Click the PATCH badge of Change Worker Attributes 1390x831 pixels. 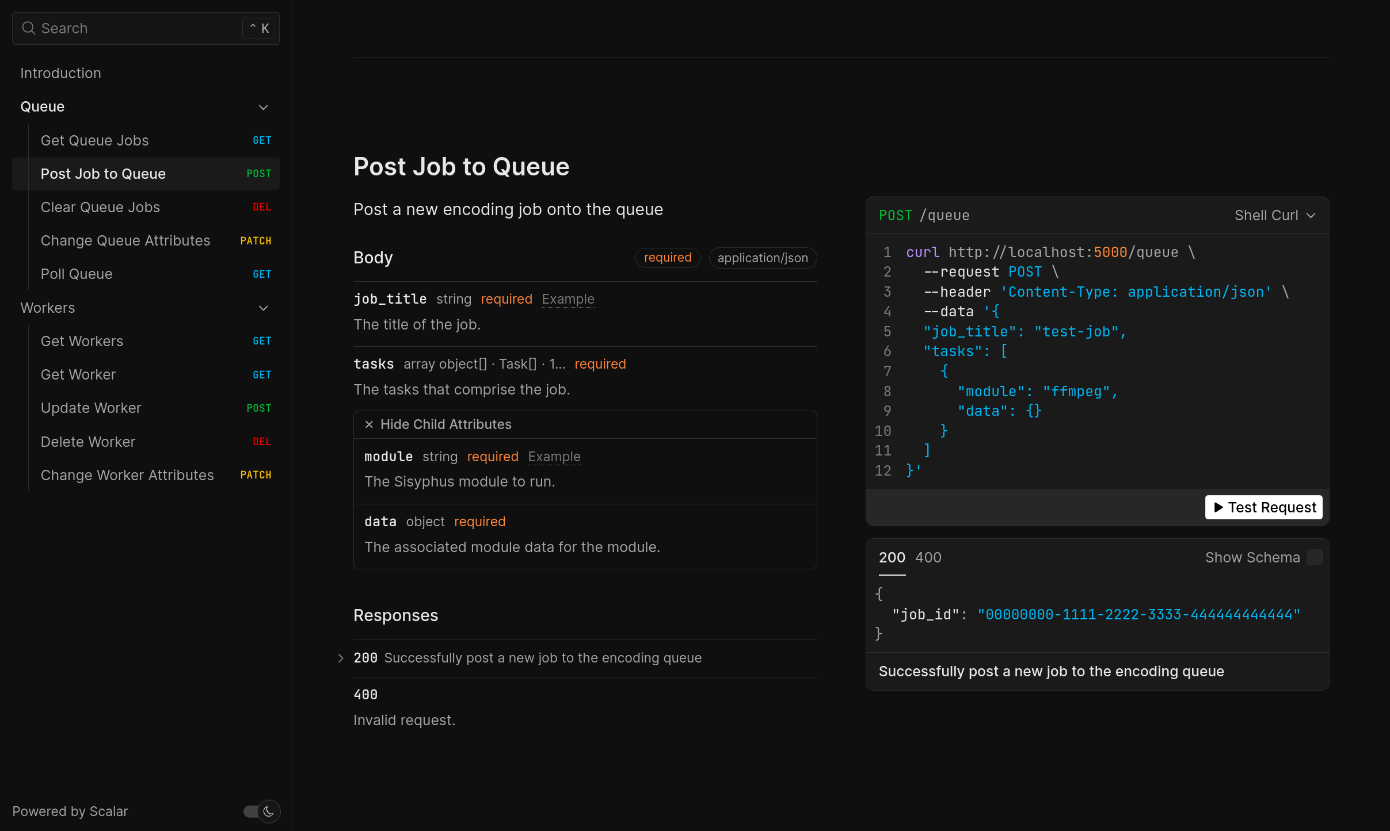(x=256, y=475)
